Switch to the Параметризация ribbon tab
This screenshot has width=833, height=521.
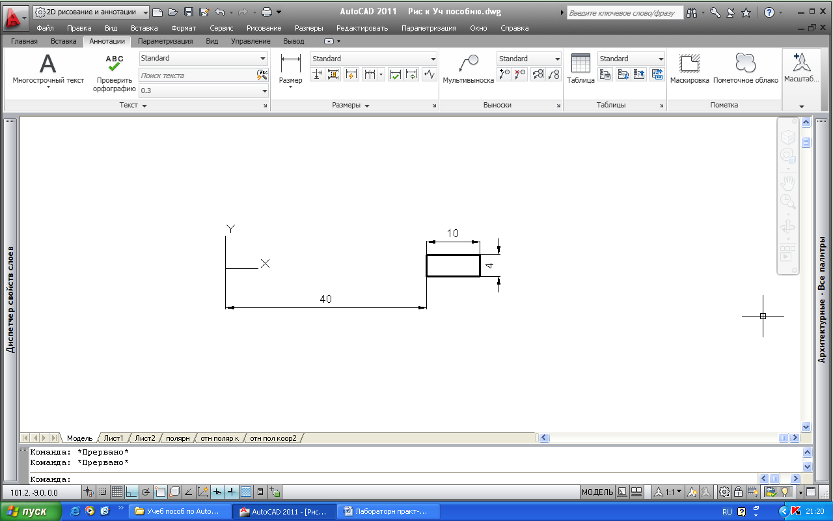click(165, 41)
